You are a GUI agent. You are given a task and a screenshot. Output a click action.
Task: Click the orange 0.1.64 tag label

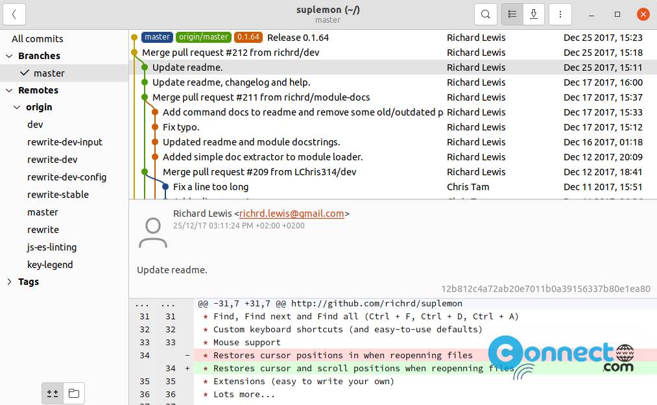pos(248,37)
